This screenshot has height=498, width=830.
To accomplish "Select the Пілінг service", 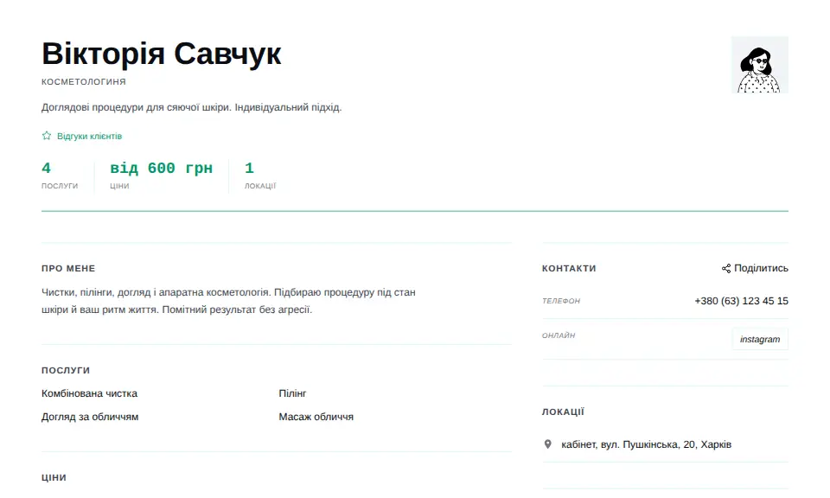I will click(x=293, y=393).
